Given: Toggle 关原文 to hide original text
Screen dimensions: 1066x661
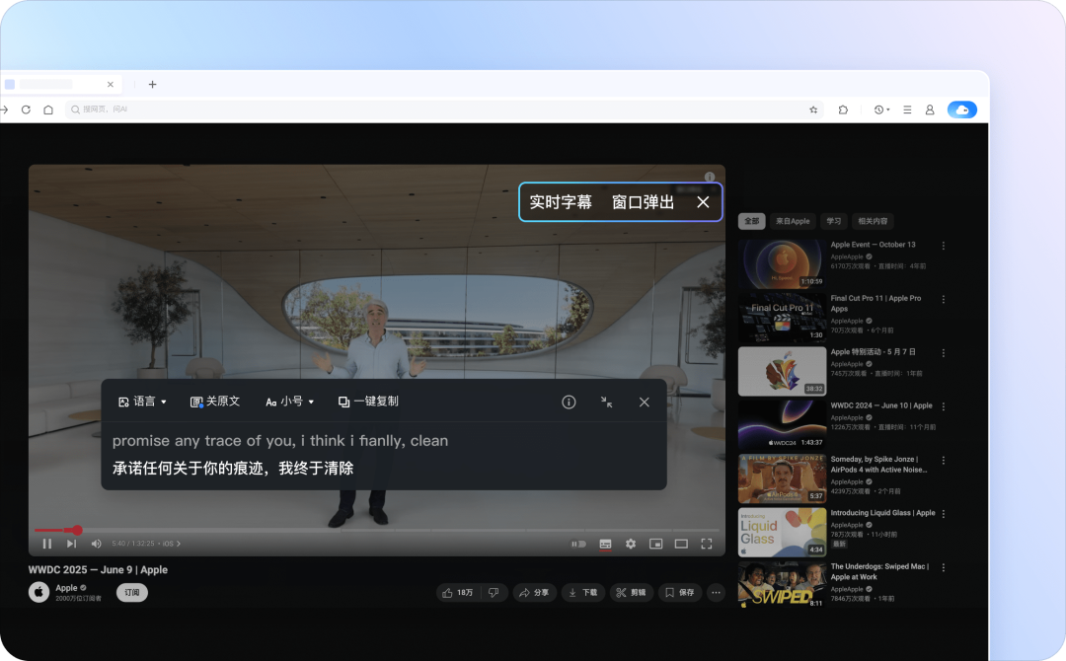Looking at the screenshot, I should tap(215, 402).
